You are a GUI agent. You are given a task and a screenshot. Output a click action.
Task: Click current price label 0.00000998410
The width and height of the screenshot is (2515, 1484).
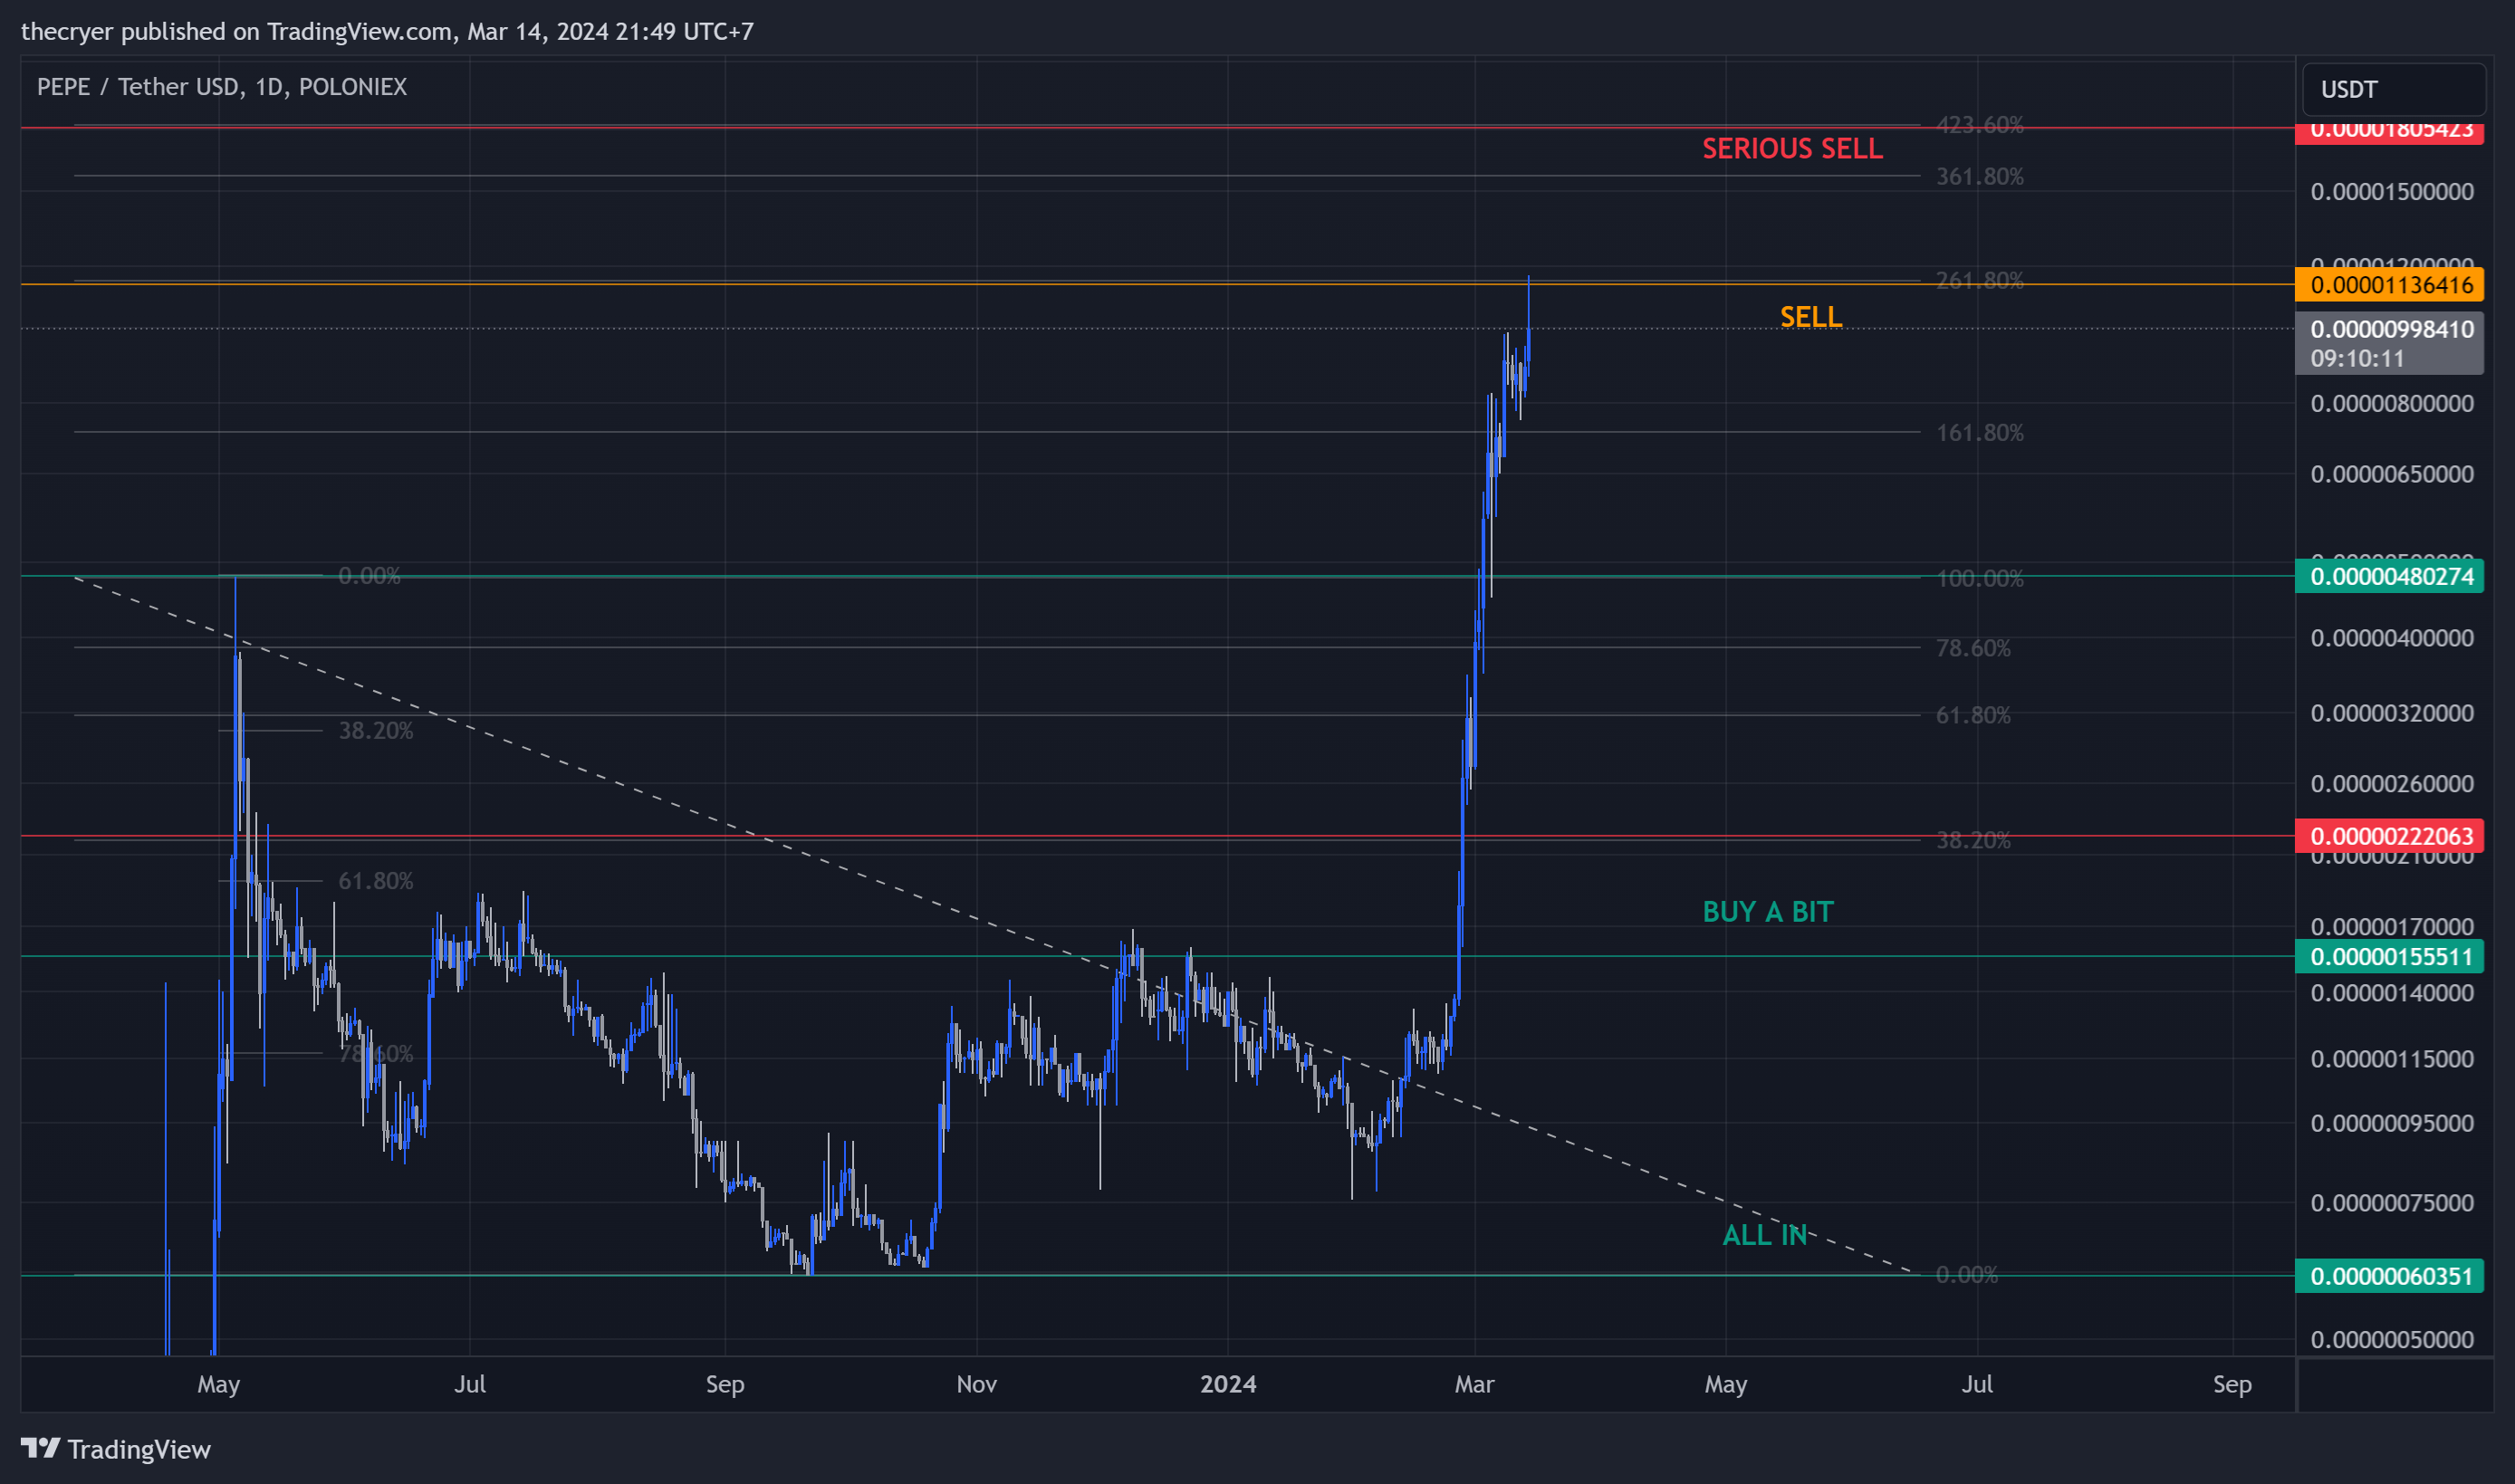point(2389,343)
